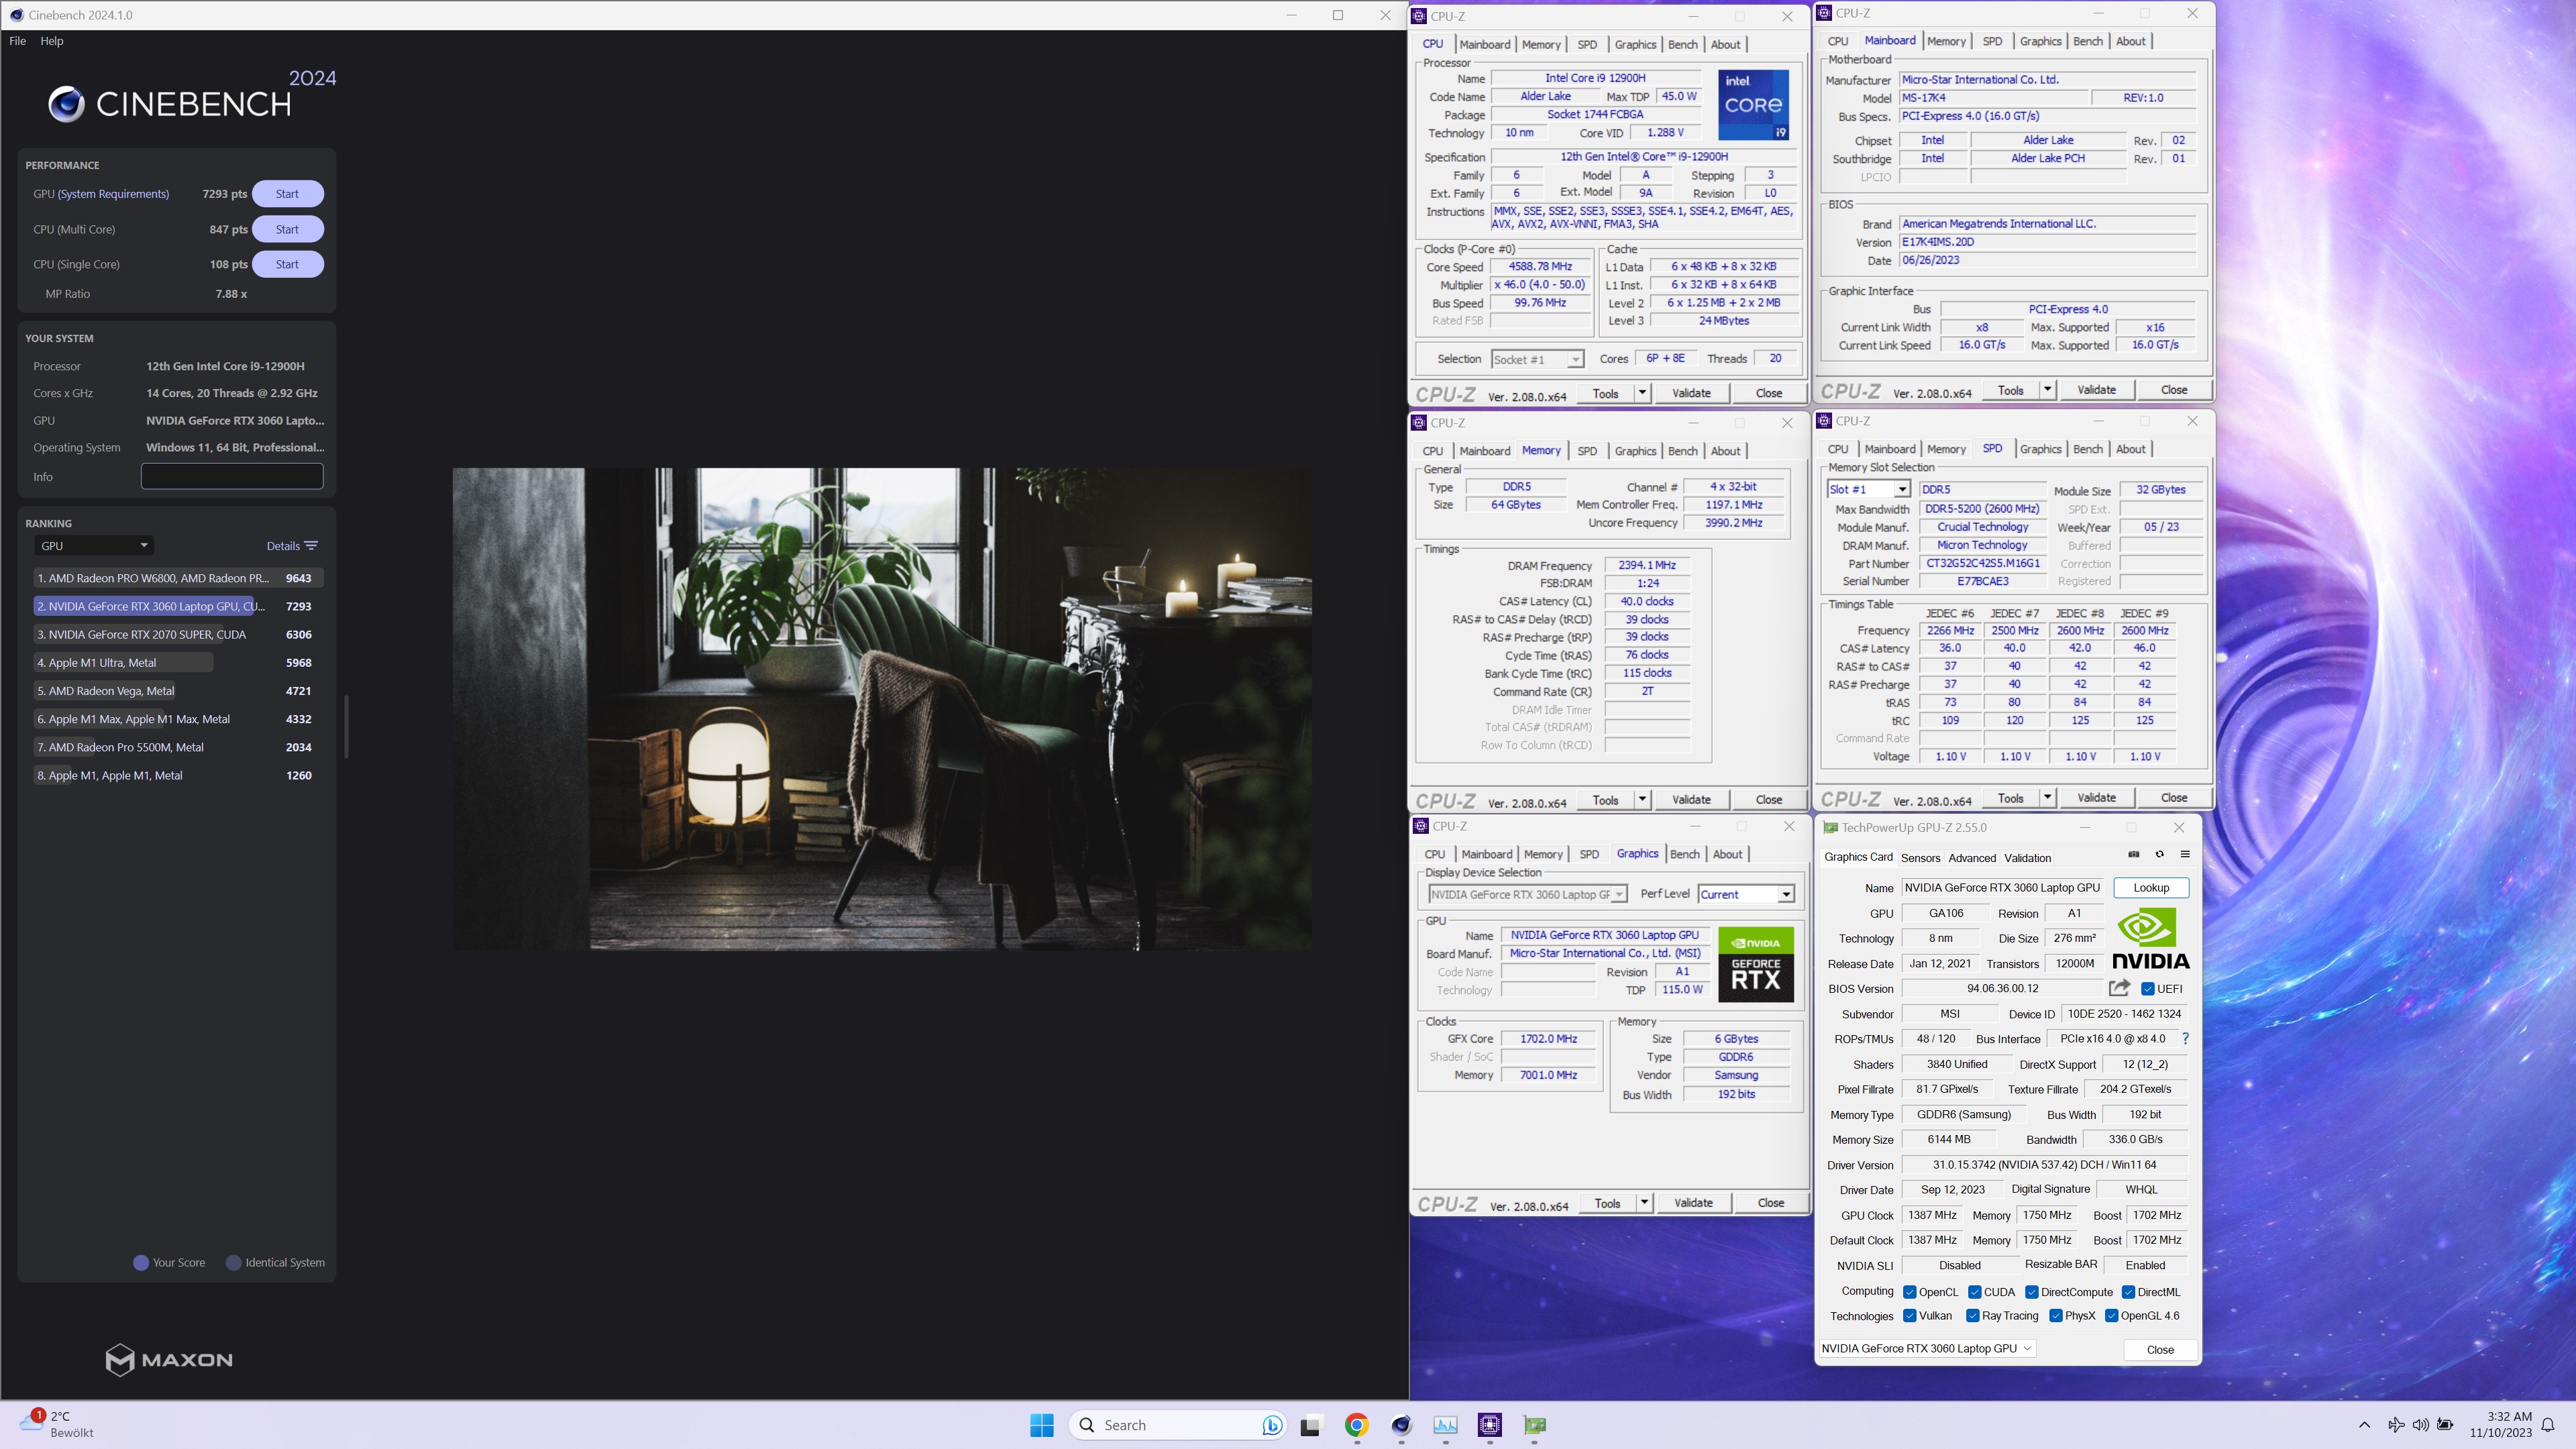Click the NVIDIA logo in GPU-Z

pyautogui.click(x=2150, y=938)
